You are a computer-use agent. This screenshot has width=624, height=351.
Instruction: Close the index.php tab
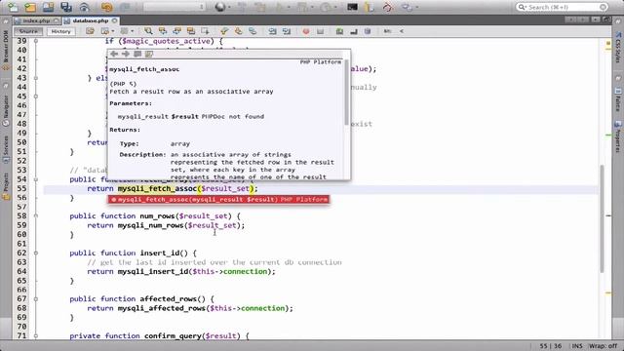pos(57,20)
